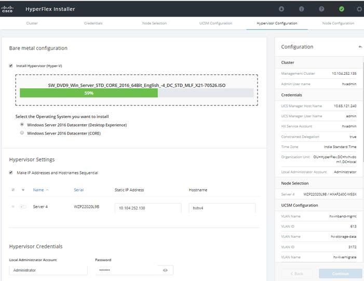The width and height of the screenshot is (364, 281).
Task: Go to the Cluster step tab
Action: (x=32, y=23)
